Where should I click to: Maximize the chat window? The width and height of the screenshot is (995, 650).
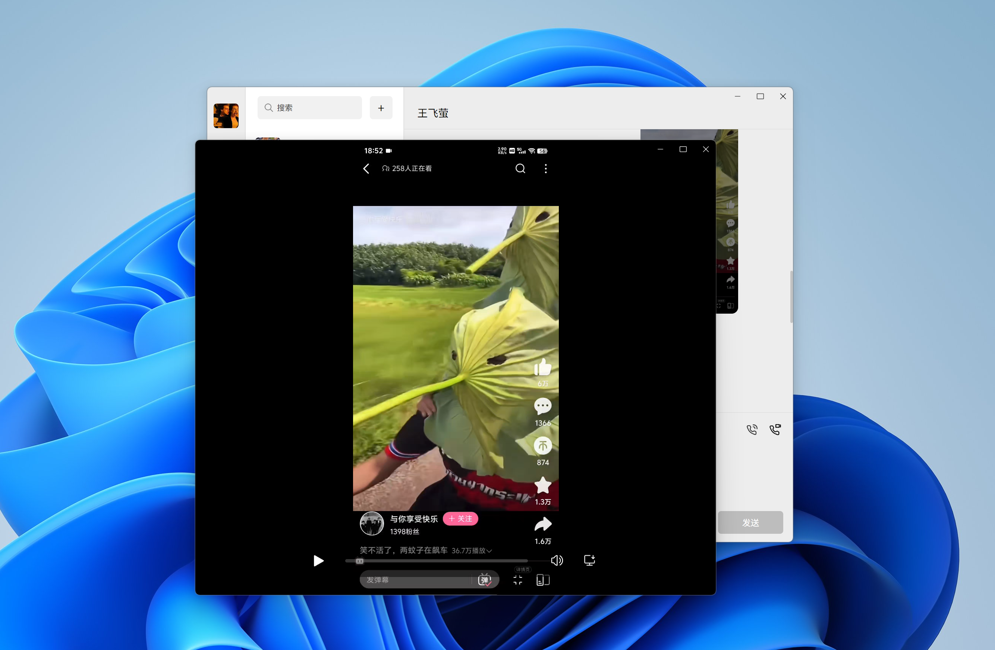(x=761, y=96)
